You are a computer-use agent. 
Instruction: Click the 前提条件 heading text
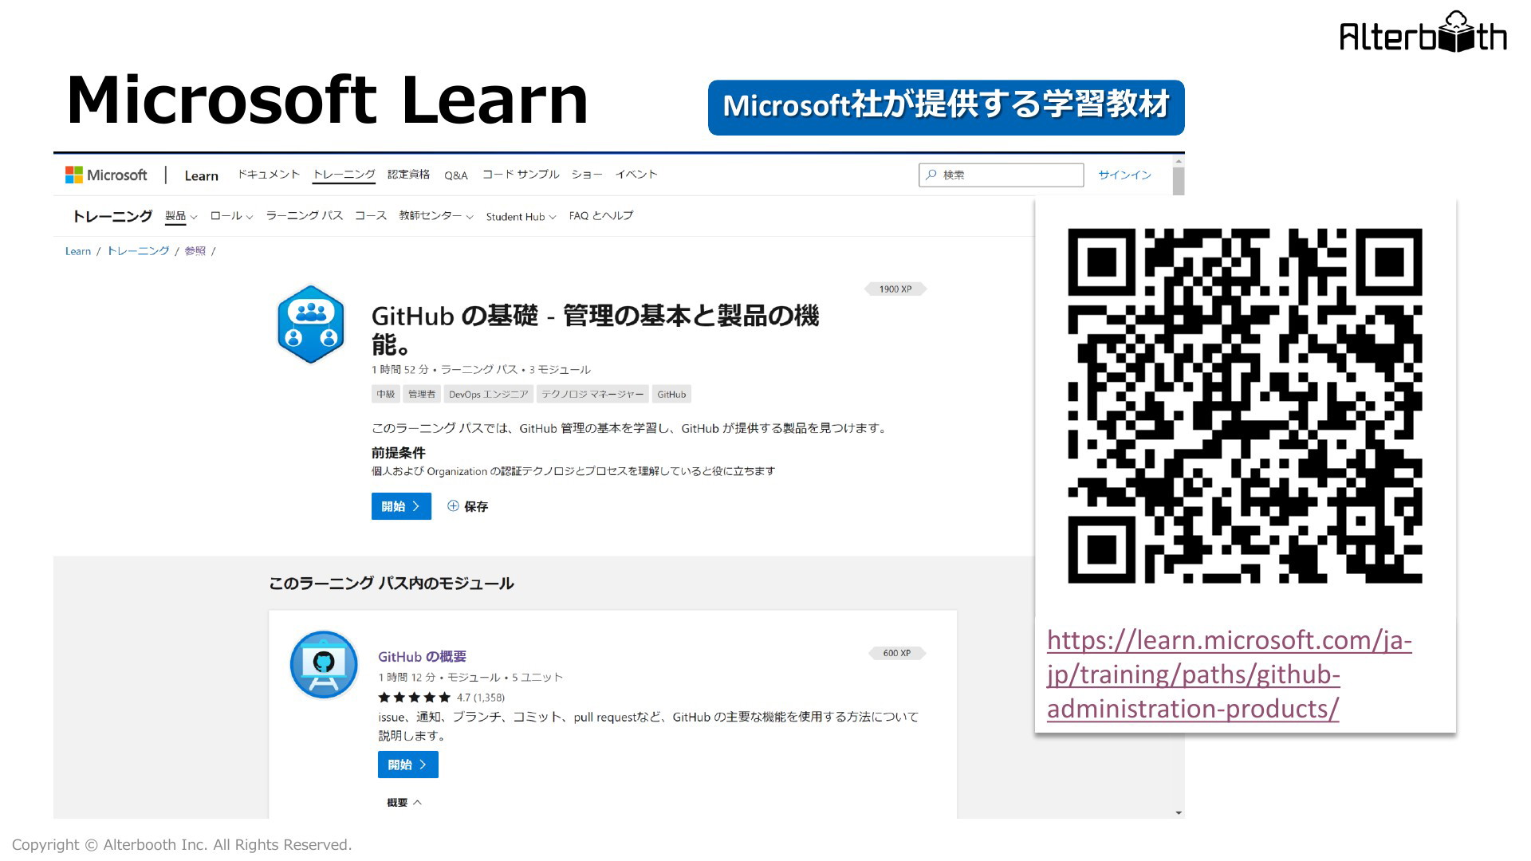pyautogui.click(x=398, y=453)
